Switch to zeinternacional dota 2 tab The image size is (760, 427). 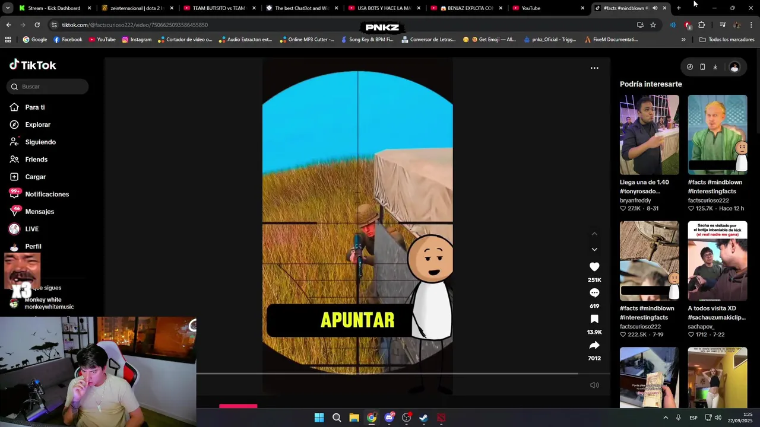[x=137, y=8]
